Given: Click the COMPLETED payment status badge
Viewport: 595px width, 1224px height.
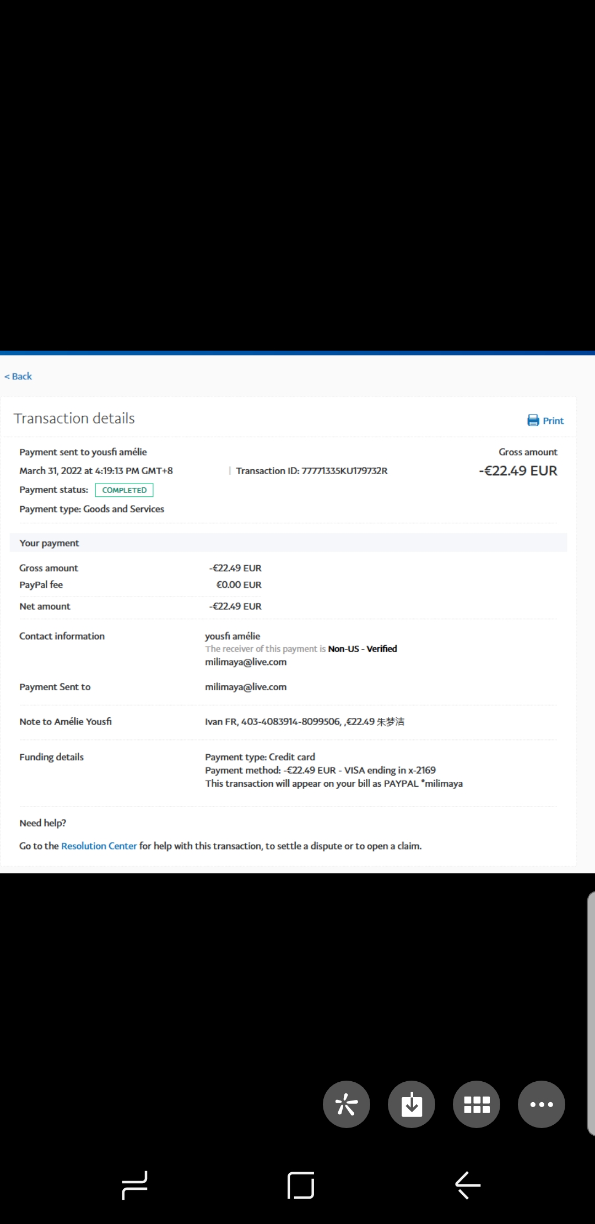Looking at the screenshot, I should 125,490.
